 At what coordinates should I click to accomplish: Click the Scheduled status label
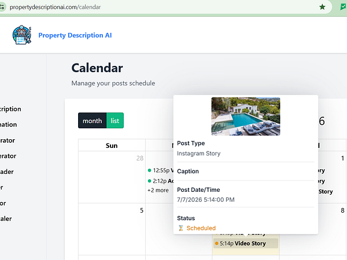point(201,228)
